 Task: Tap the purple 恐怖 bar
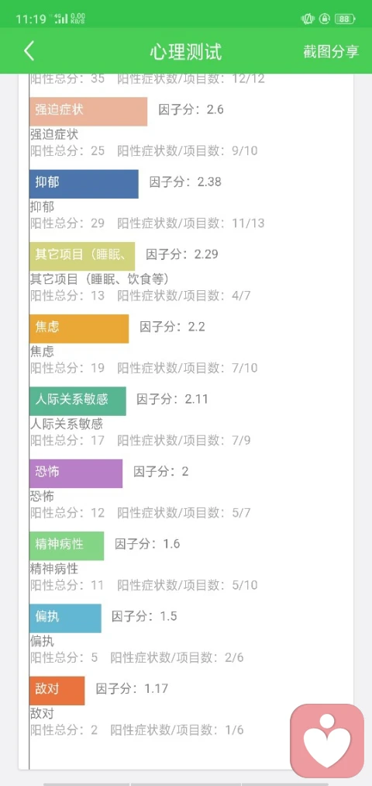tap(76, 473)
